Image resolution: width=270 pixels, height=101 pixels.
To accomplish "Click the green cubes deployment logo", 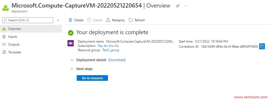I will point(5,8).
